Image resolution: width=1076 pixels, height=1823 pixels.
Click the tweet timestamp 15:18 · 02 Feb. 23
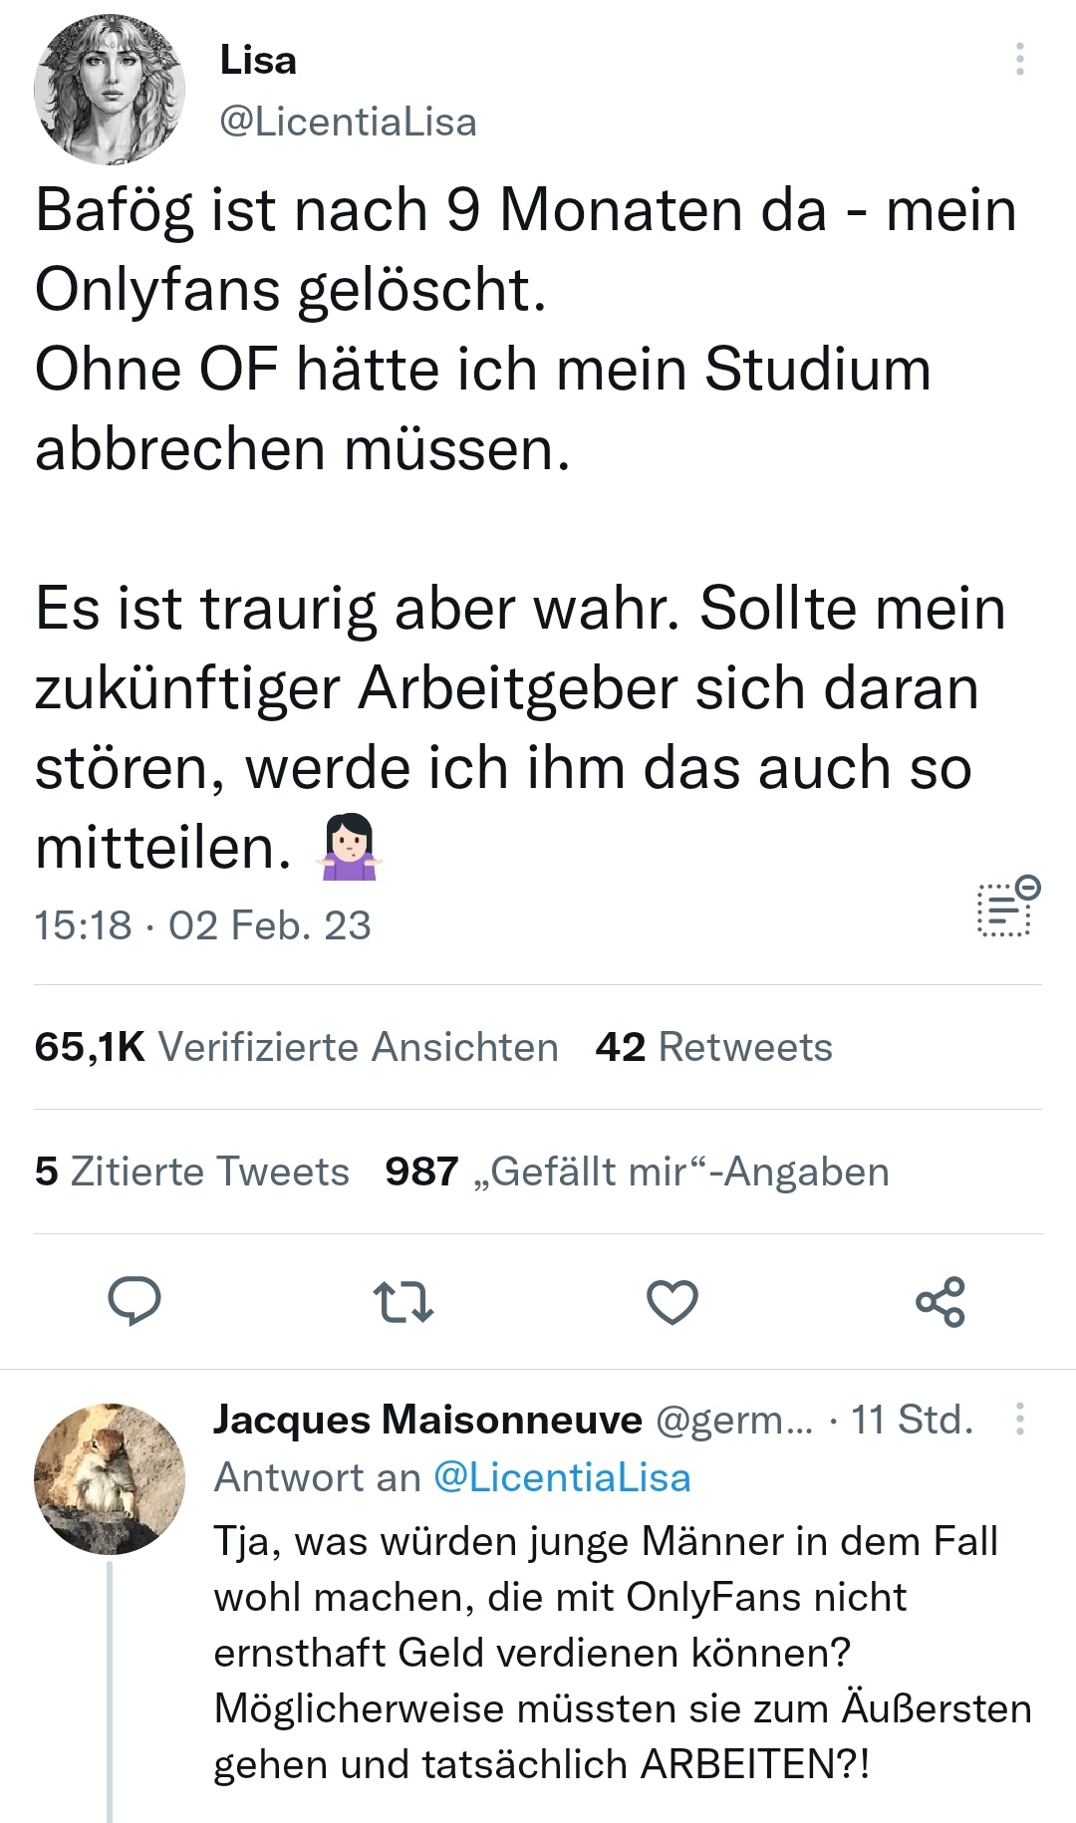coord(202,925)
